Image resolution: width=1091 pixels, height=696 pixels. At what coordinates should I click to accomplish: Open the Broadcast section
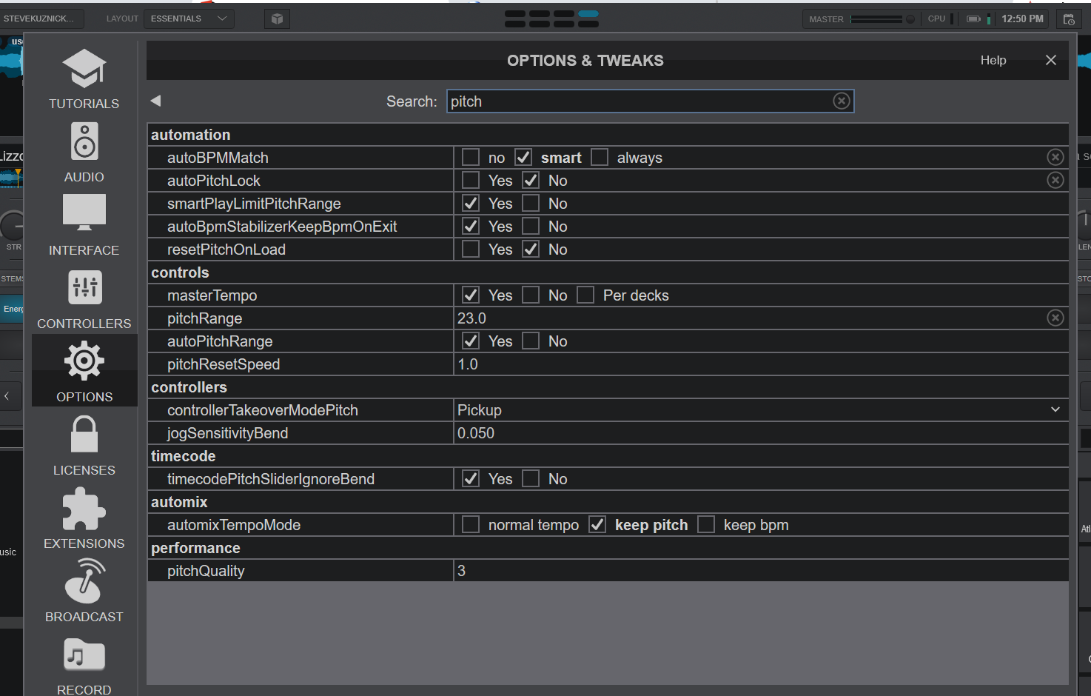(84, 592)
